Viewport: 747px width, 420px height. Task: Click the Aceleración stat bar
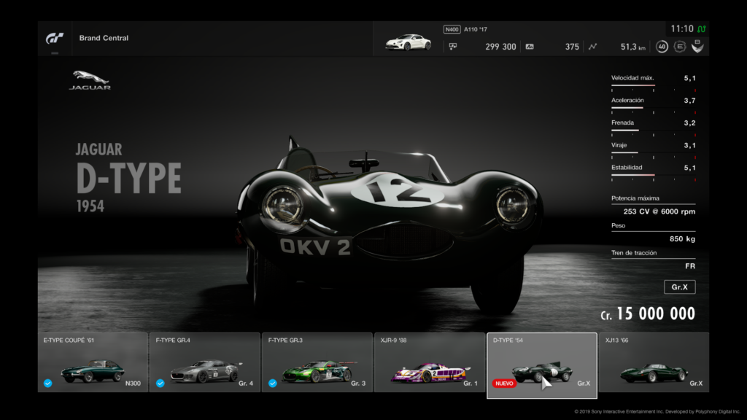(x=653, y=107)
